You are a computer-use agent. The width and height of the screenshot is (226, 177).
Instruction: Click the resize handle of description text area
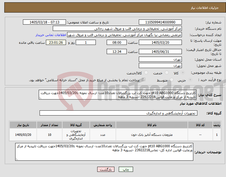pyautogui.click(x=40, y=98)
